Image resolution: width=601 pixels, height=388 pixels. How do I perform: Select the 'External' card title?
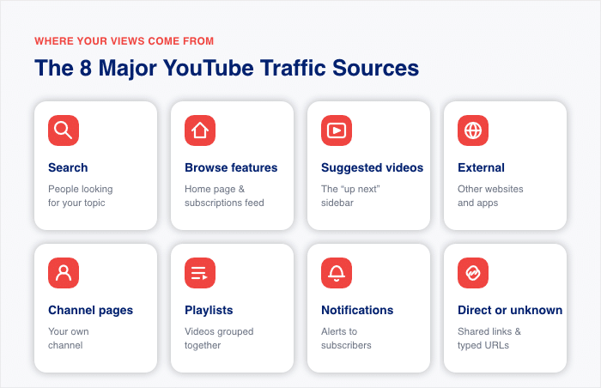(481, 167)
